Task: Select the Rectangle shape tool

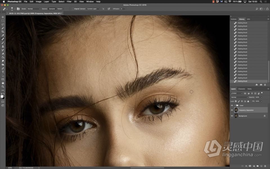Action: tap(3, 79)
